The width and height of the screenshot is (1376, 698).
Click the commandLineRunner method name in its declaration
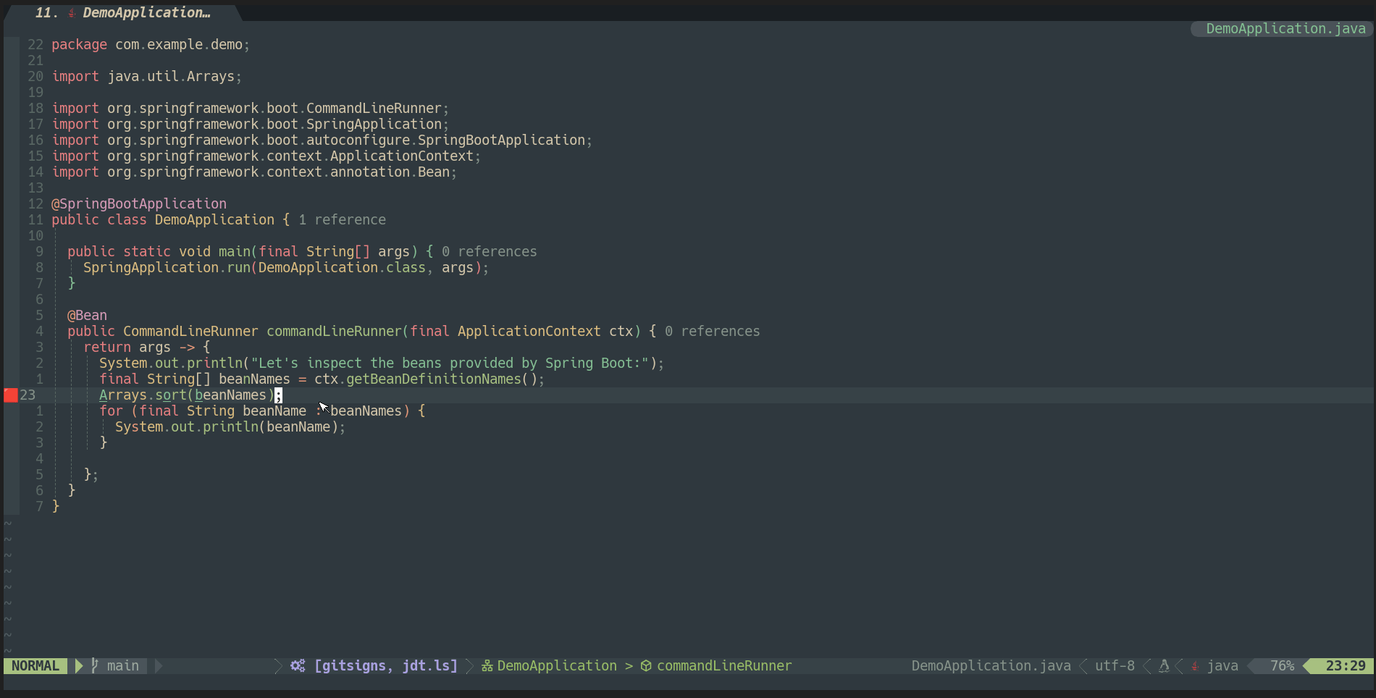tap(334, 331)
